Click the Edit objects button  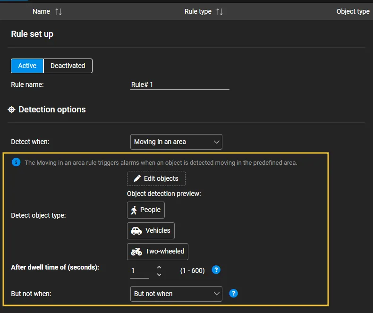[x=156, y=178]
